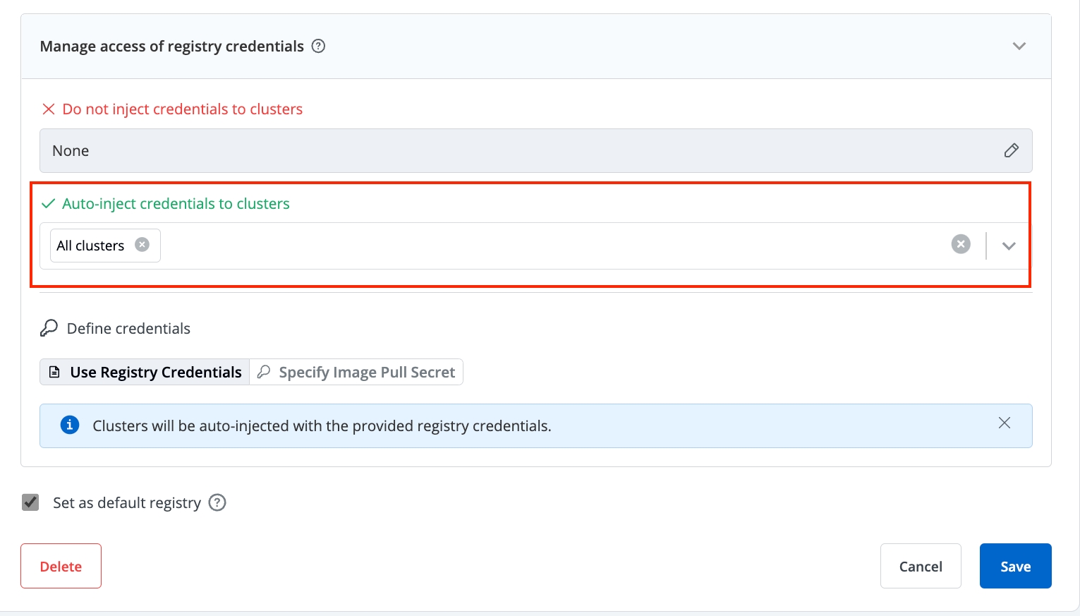Click the green checkmark beside Auto-inject credentials
1080x616 pixels.
click(x=49, y=204)
